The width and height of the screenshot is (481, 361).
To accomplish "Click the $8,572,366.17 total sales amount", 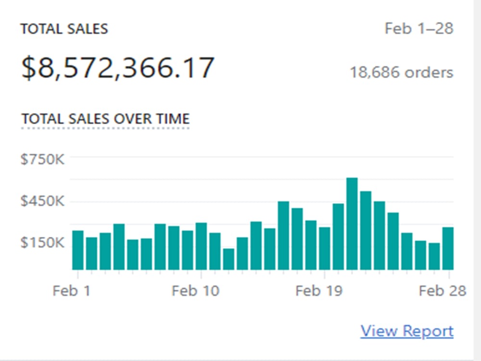I will click(x=118, y=67).
